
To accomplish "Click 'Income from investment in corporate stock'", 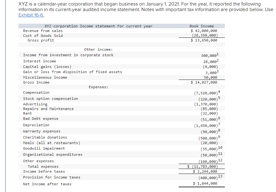I will click(68, 55).
